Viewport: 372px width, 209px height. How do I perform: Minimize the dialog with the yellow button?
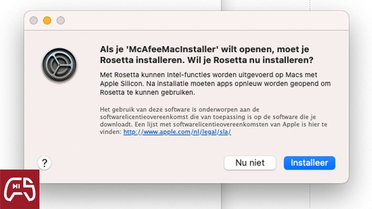click(47, 21)
